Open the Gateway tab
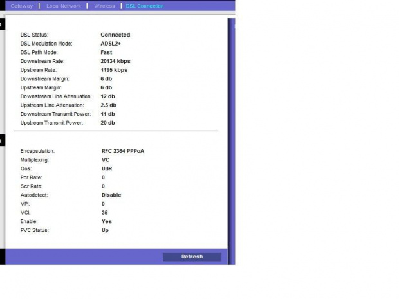 point(22,6)
